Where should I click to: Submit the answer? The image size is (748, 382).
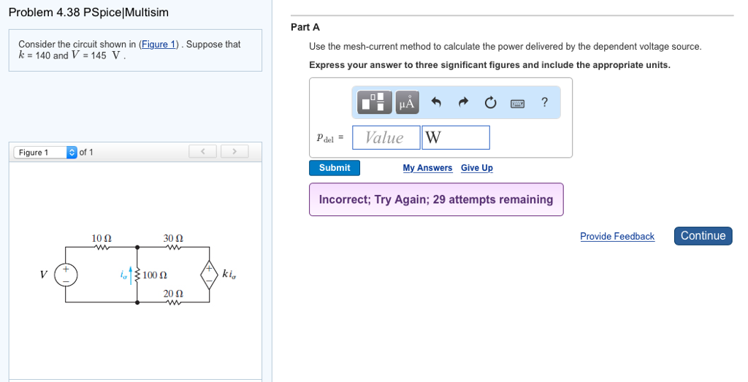pyautogui.click(x=335, y=168)
